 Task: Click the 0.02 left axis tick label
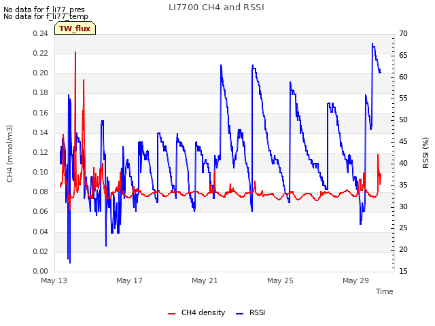click(40, 251)
